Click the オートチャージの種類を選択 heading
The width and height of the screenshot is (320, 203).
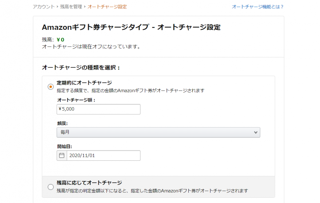tap(81, 67)
